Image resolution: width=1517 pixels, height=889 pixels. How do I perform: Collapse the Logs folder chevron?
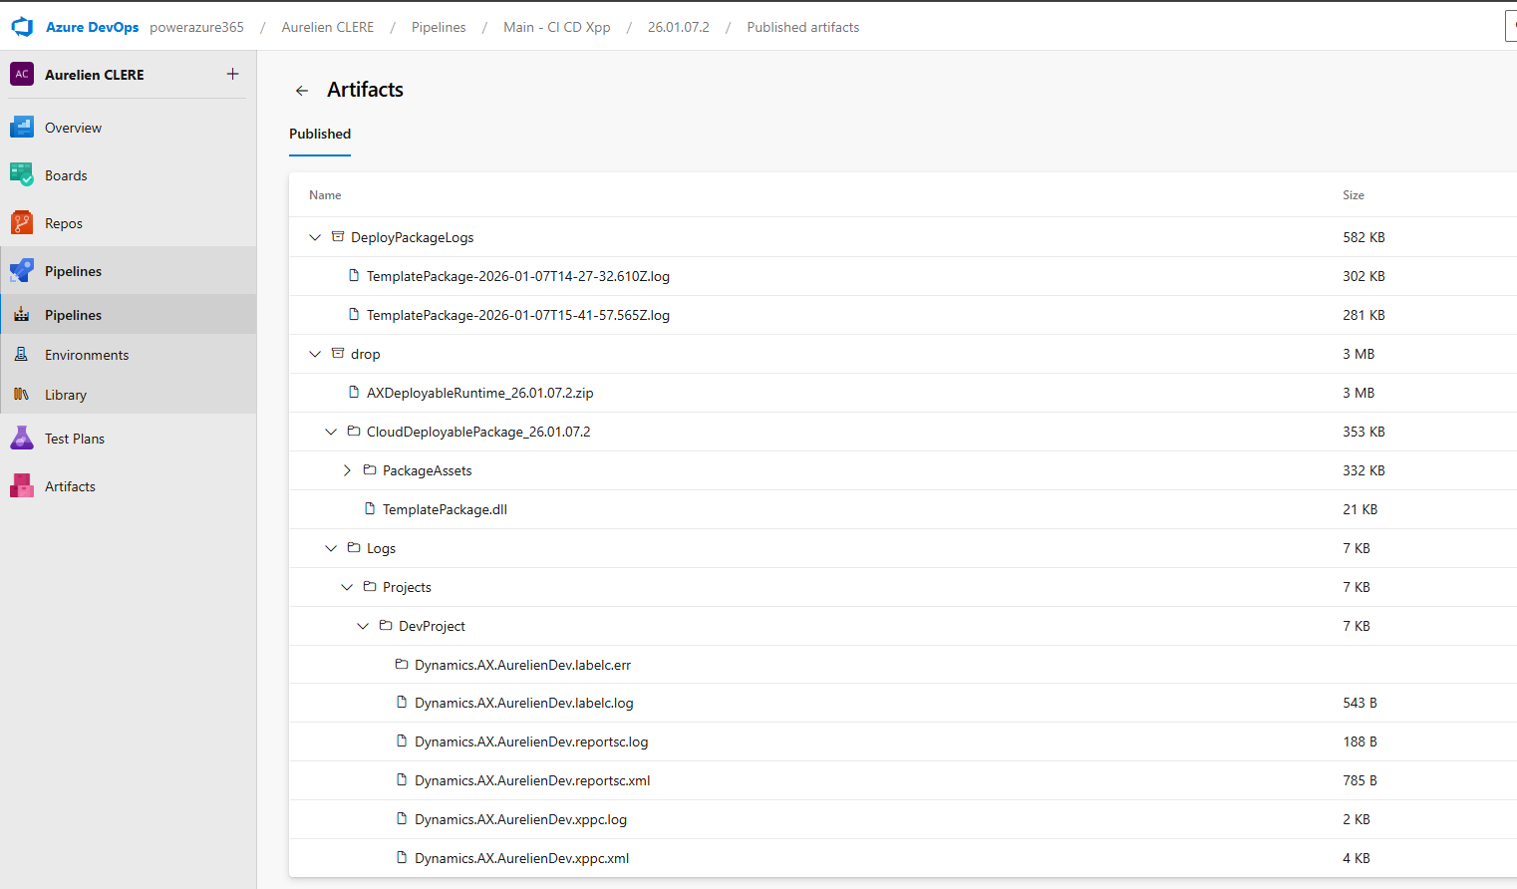point(331,548)
